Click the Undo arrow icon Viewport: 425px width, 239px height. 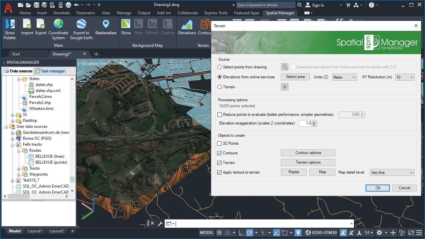click(x=77, y=5)
